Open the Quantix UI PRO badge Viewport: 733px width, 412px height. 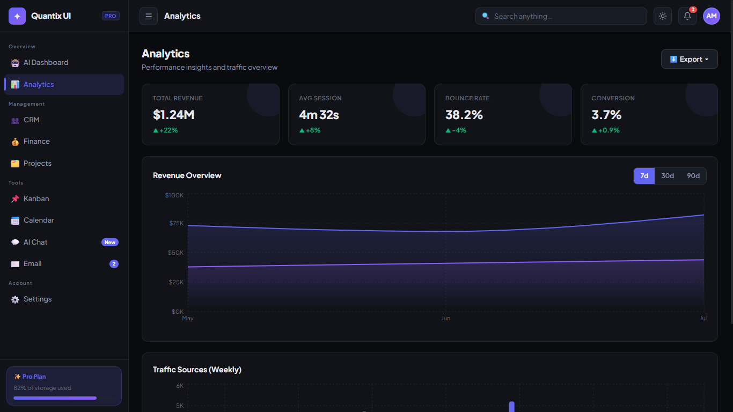coord(110,16)
